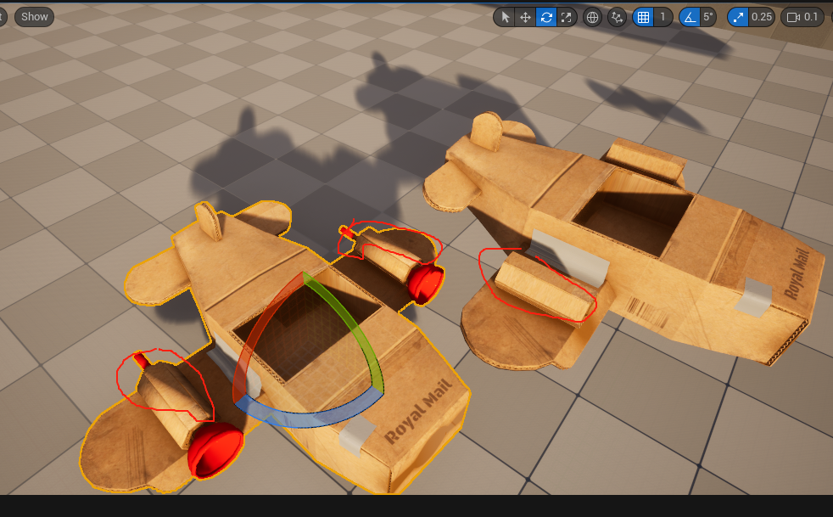
Task: Open view mode menu left of Show
Action: [3, 17]
